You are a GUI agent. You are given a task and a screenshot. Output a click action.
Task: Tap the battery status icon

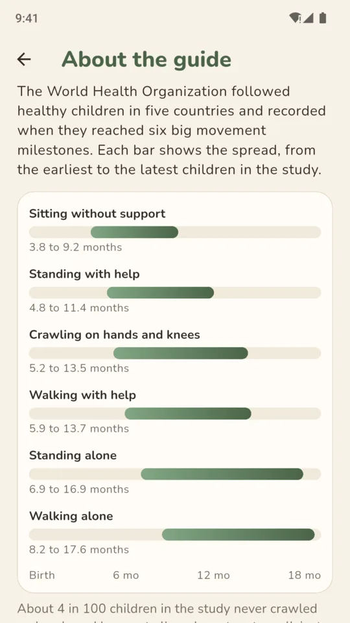point(323,18)
